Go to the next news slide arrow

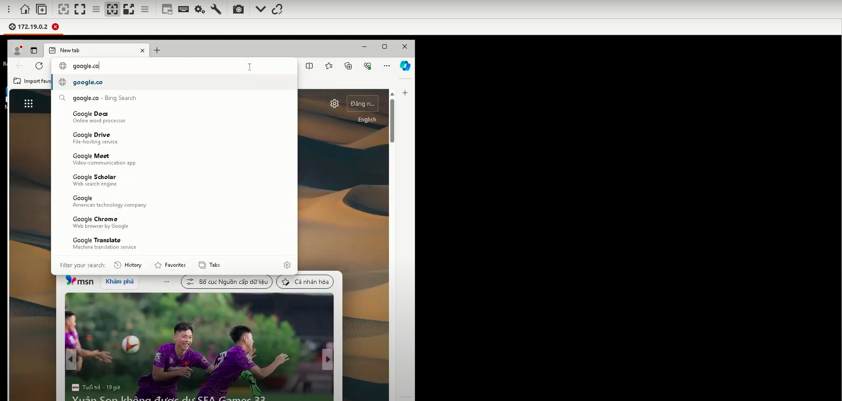(328, 360)
